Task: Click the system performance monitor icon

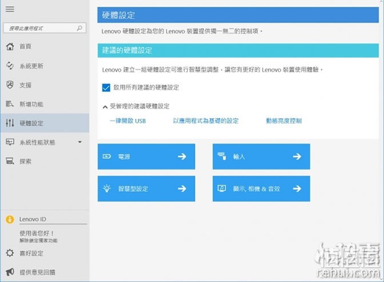Action: [10, 142]
